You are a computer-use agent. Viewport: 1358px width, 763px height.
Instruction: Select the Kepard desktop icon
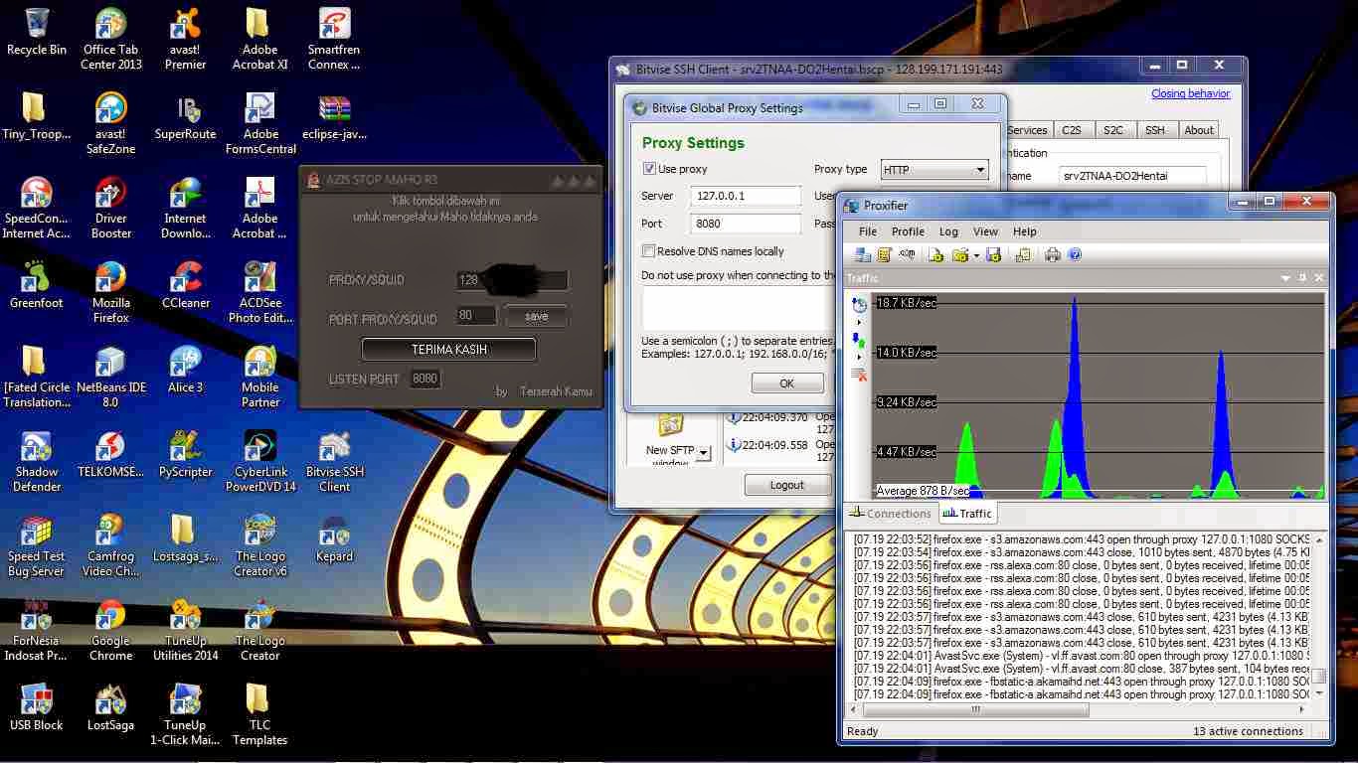coord(335,538)
